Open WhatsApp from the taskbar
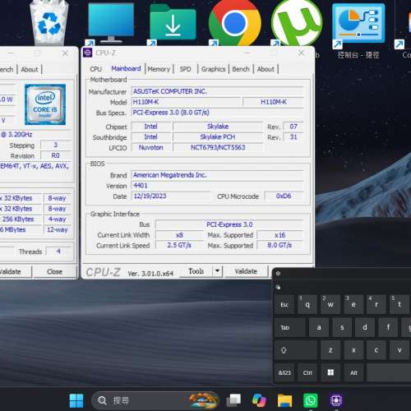 tap(311, 400)
